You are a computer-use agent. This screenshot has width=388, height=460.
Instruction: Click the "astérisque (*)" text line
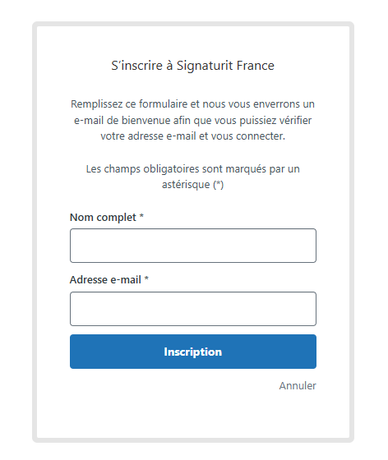click(x=193, y=185)
